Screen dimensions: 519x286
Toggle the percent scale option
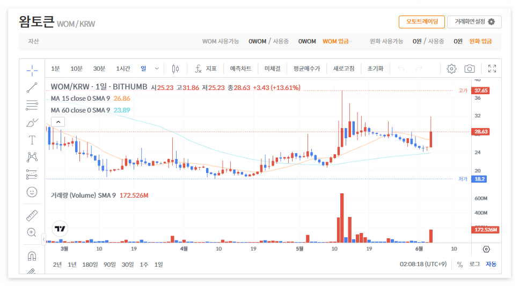click(460, 265)
